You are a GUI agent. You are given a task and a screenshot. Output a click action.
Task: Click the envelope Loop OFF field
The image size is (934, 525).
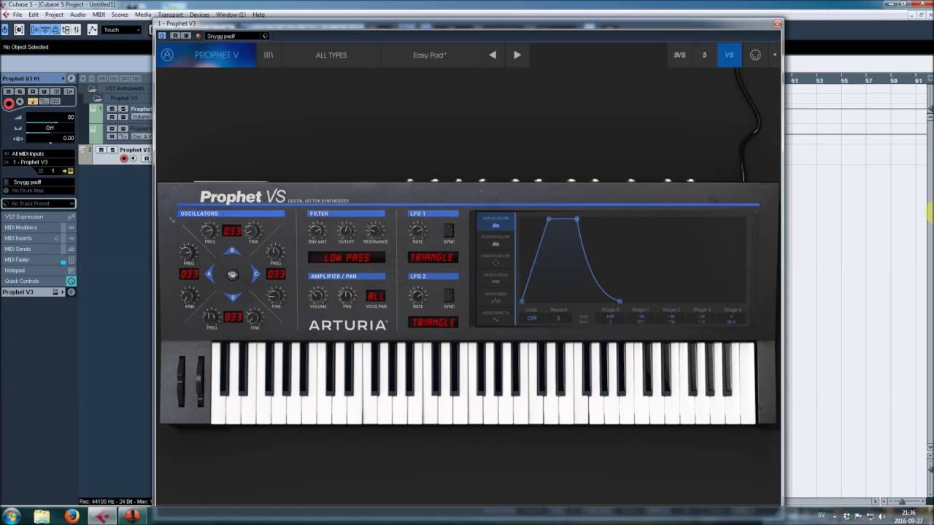[532, 318]
